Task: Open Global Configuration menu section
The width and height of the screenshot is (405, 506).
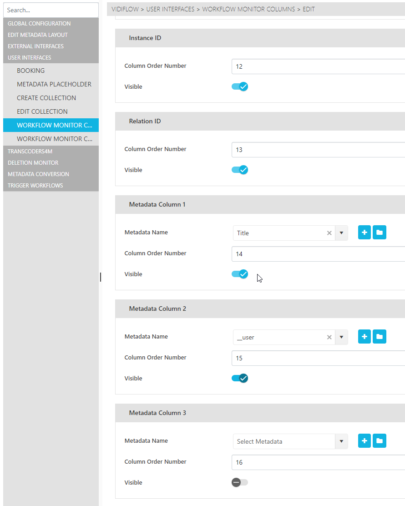Action: [39, 24]
